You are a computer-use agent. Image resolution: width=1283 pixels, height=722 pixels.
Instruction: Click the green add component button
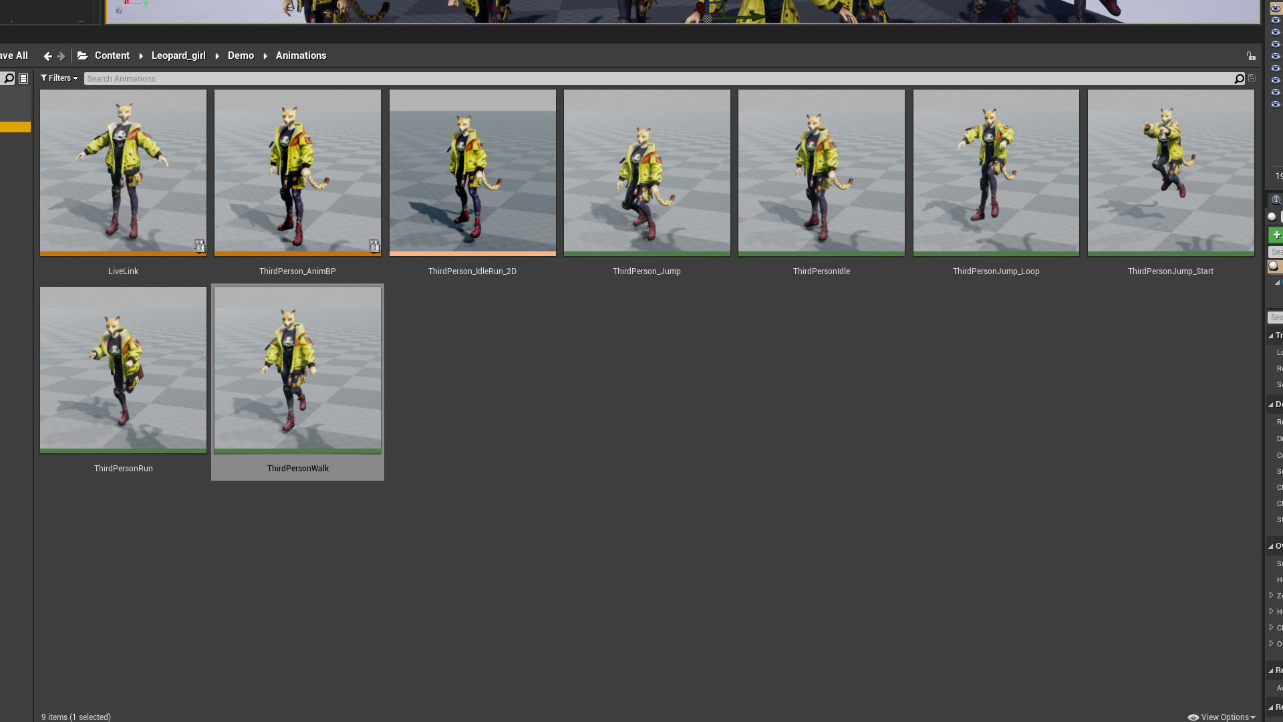1276,235
